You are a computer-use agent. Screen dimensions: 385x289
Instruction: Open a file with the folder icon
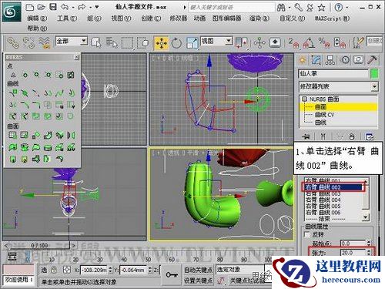(x=42, y=7)
